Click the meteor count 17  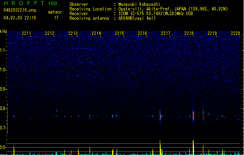pyautogui.click(x=56, y=18)
